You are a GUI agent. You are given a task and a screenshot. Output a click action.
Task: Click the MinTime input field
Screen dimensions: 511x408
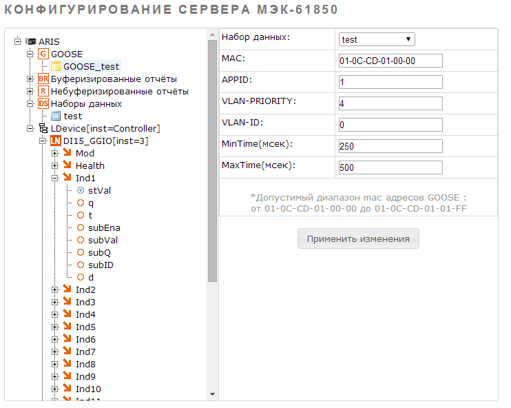pos(390,146)
